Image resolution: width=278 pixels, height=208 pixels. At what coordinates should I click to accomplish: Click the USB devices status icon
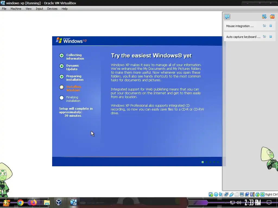tap(231, 194)
